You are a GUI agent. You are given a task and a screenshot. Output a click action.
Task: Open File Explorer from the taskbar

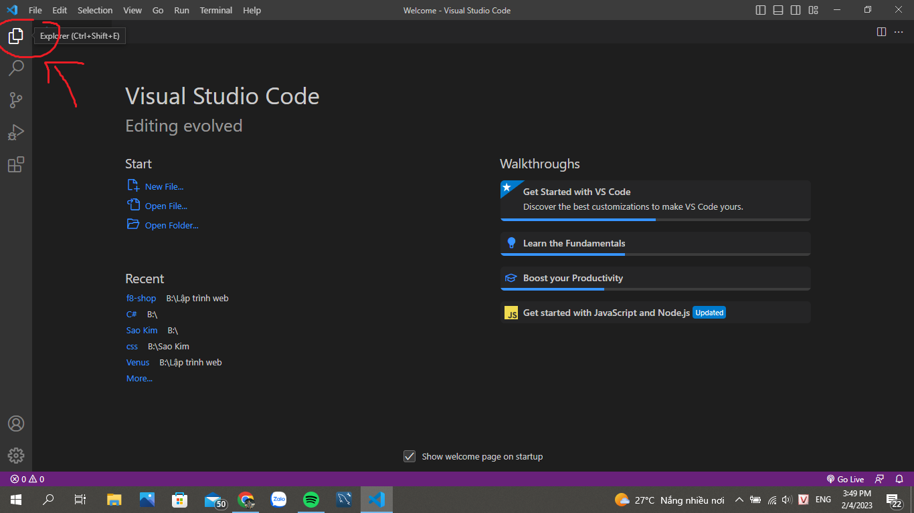114,500
